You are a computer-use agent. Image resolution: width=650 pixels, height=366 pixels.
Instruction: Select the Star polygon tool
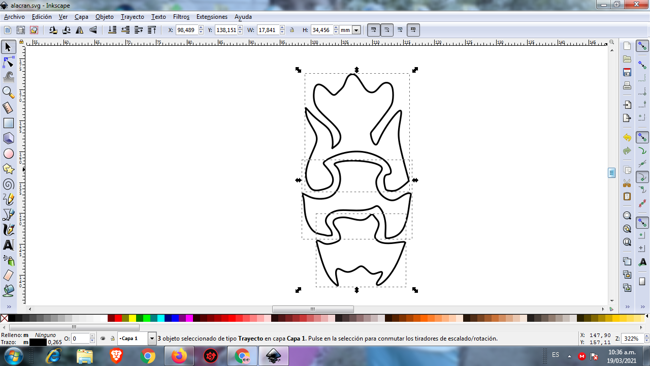point(8,169)
